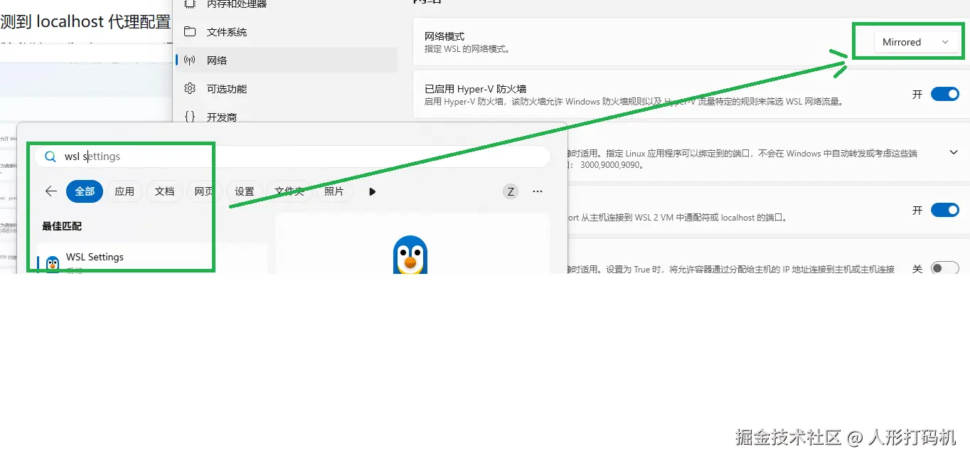Click the Z account avatar in search panel
The height and width of the screenshot is (461, 970).
click(x=510, y=191)
